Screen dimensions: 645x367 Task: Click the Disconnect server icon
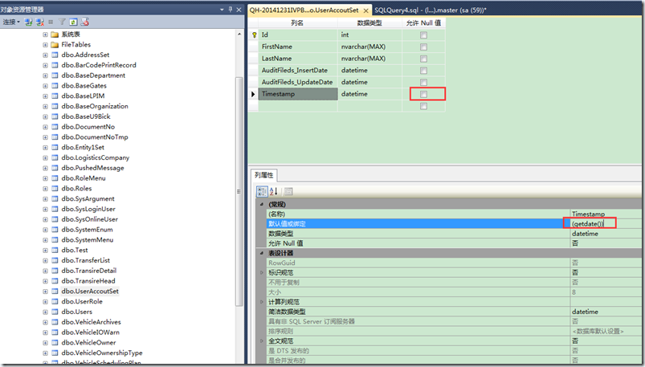(40, 22)
